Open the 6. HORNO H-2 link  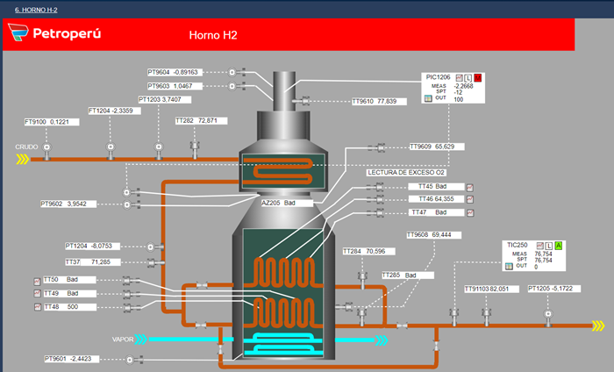click(36, 10)
